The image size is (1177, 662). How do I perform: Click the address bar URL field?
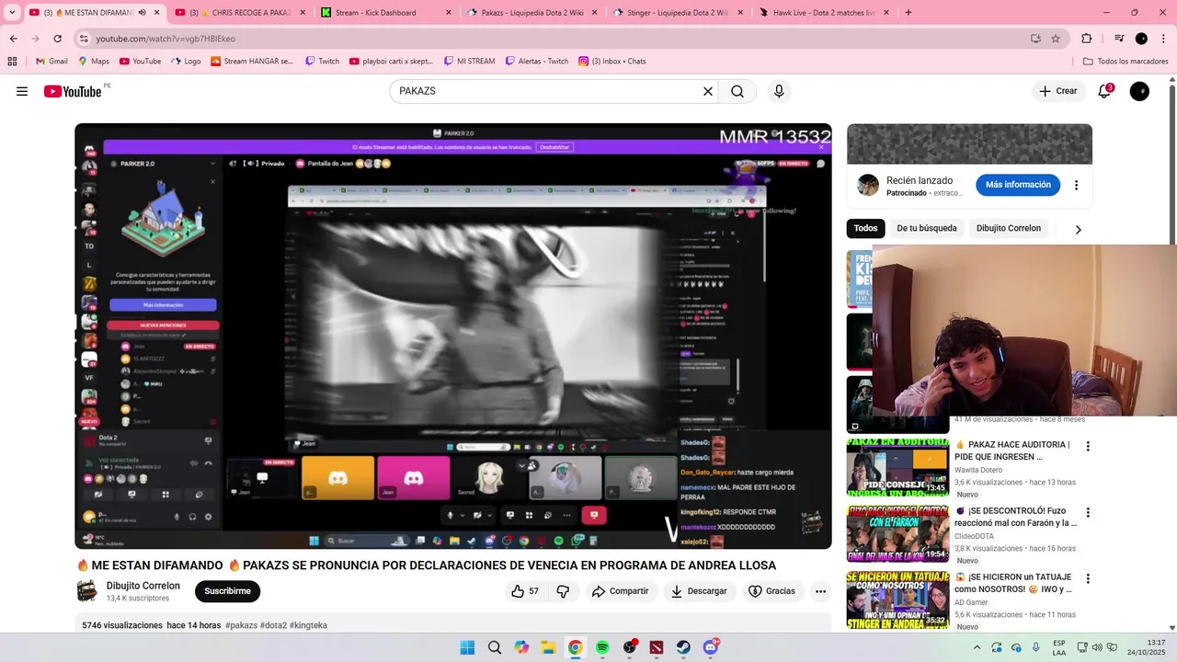552,39
